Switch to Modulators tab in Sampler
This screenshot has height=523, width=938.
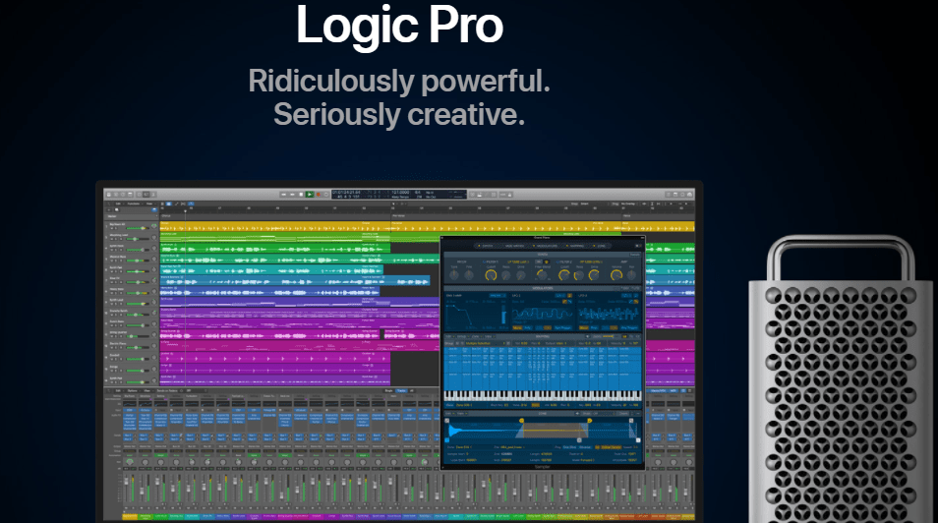546,246
